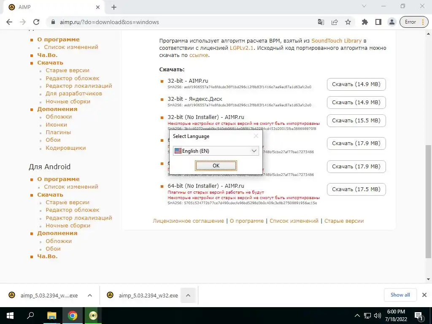
Task: Confirm language with the OK button
Action: click(x=216, y=165)
